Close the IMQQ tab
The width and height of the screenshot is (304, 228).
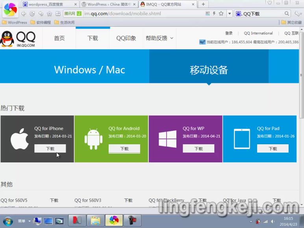193,4
